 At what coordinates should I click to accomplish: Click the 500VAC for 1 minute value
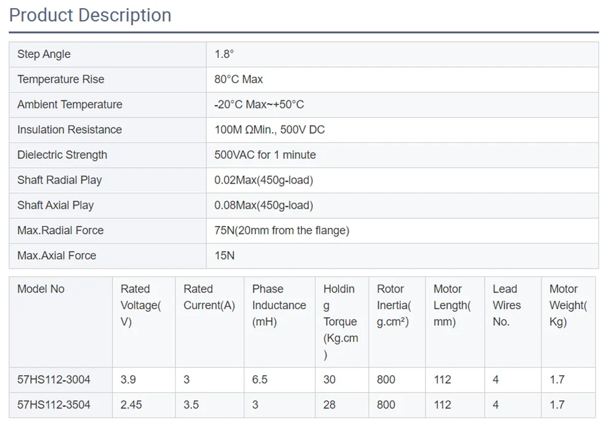click(x=265, y=155)
